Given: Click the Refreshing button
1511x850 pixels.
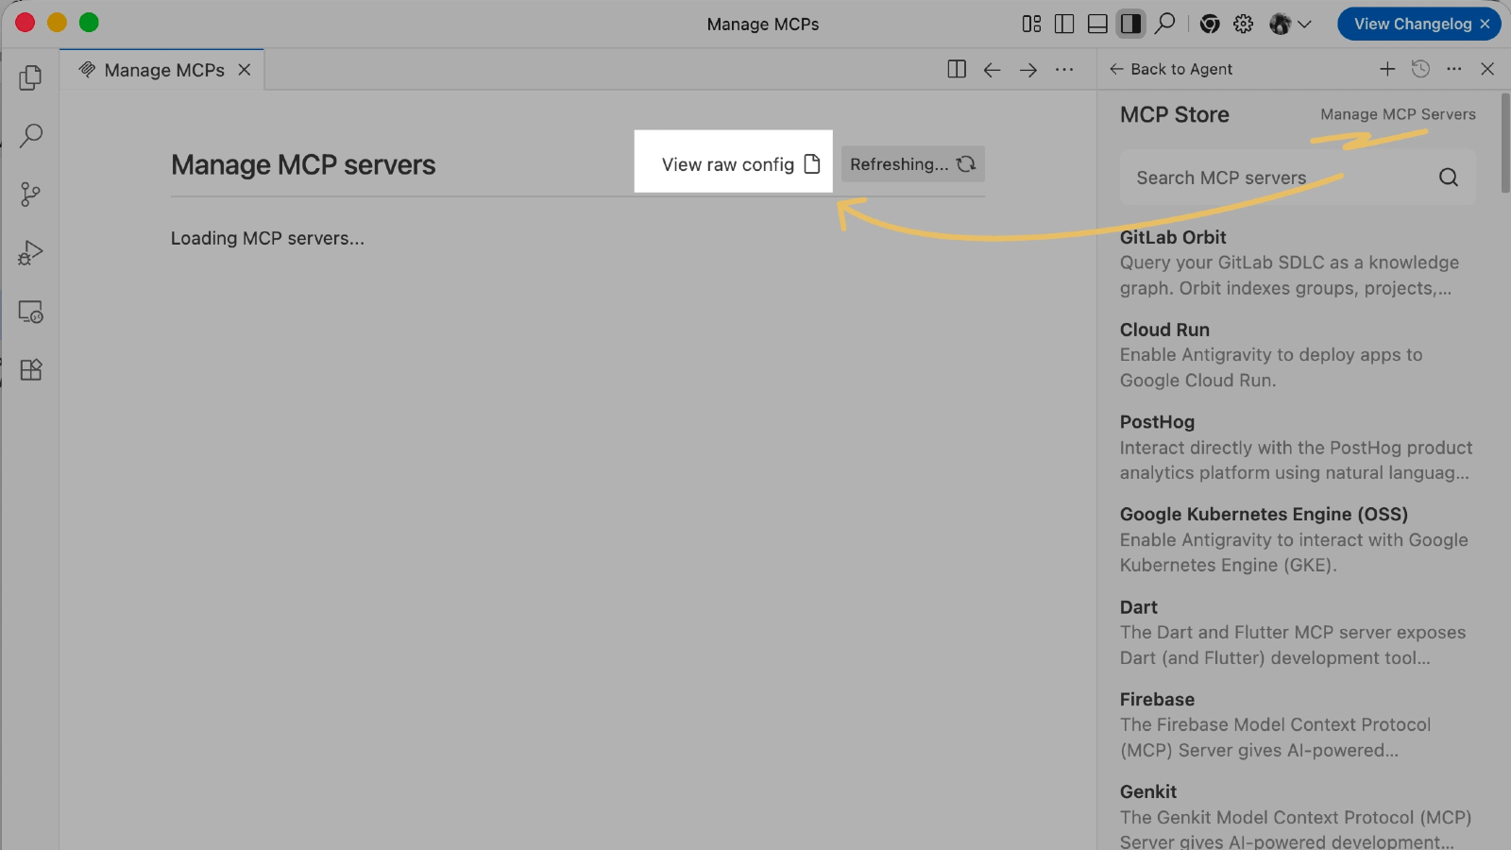Looking at the screenshot, I should point(912,164).
